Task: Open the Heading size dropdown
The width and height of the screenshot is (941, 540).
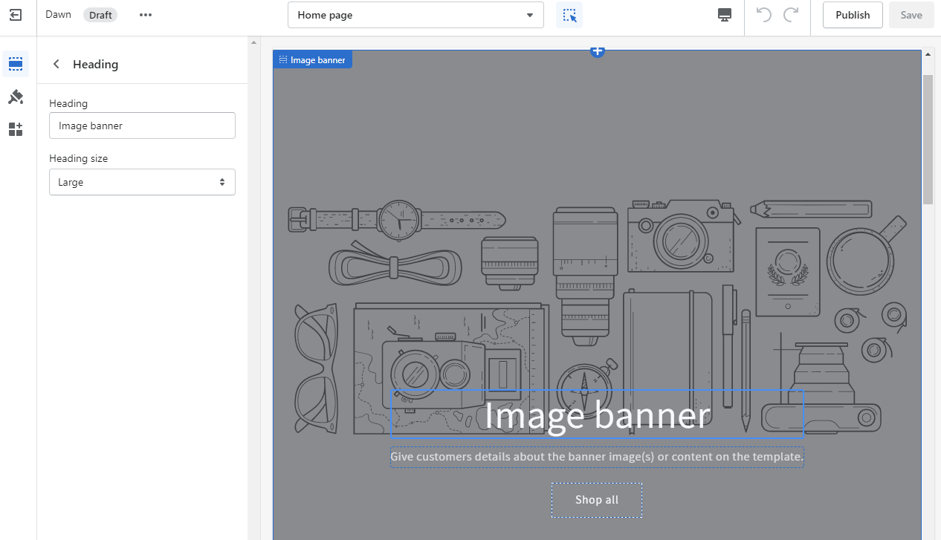Action: (142, 182)
